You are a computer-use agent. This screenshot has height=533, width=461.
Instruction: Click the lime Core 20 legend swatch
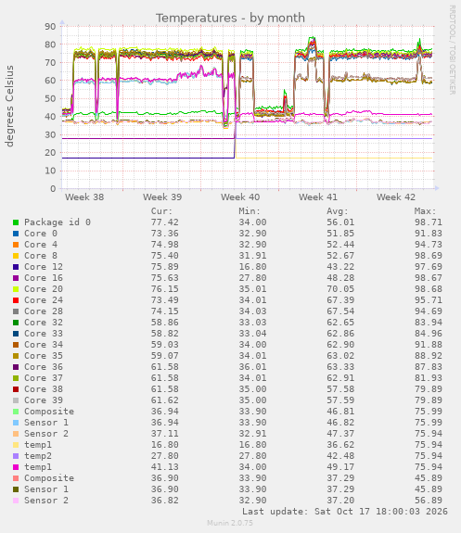(16, 289)
